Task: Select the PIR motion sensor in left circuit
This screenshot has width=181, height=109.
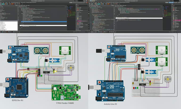Action: [x=65, y=50]
